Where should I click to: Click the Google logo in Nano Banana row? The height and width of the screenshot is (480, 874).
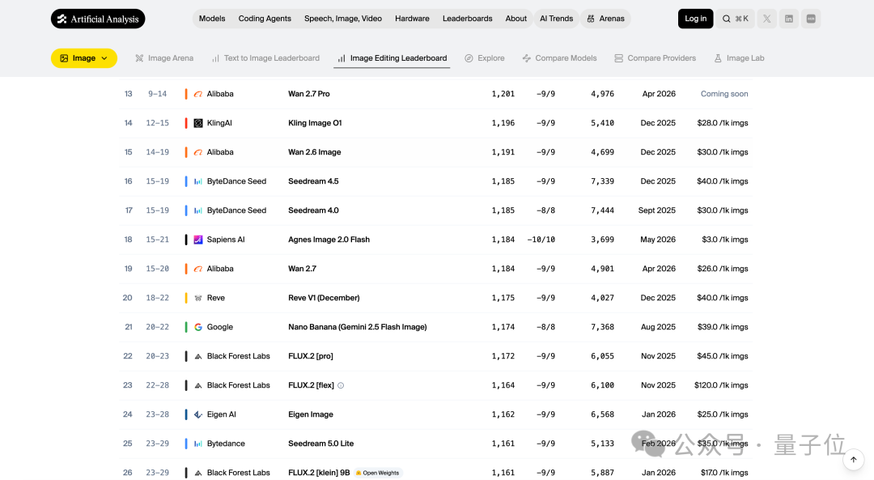198,327
